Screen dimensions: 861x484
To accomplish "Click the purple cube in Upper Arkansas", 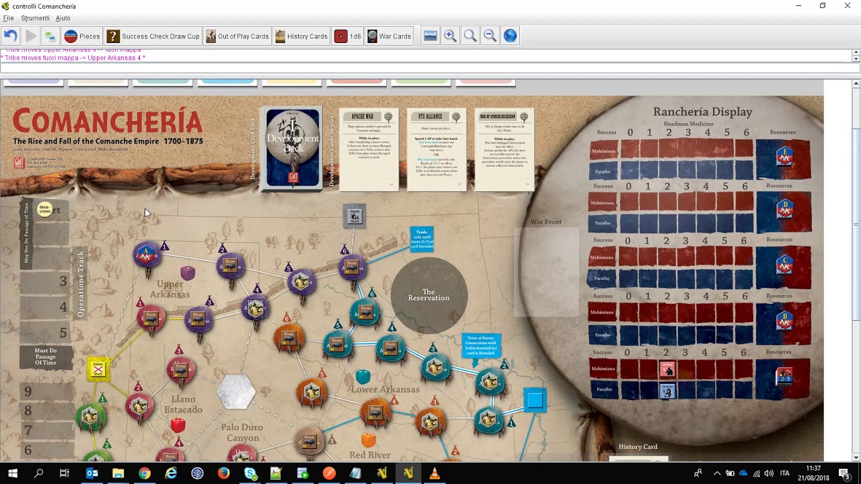I will click(188, 272).
